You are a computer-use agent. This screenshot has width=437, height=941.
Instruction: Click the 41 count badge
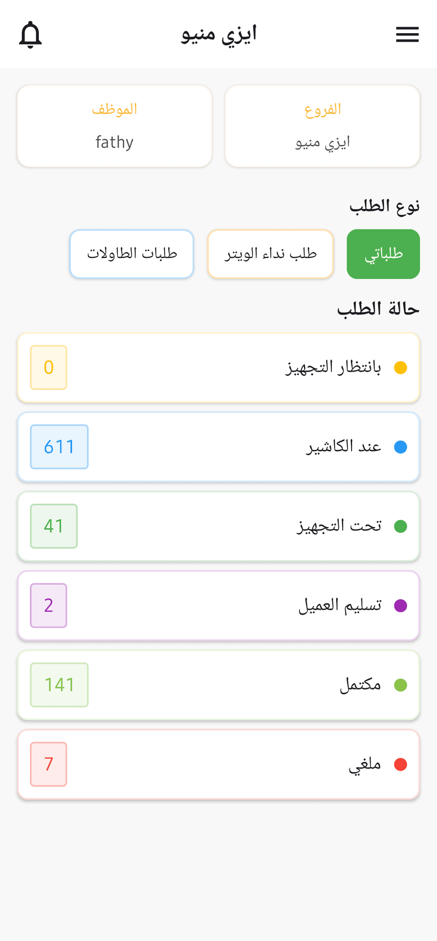coord(54,526)
